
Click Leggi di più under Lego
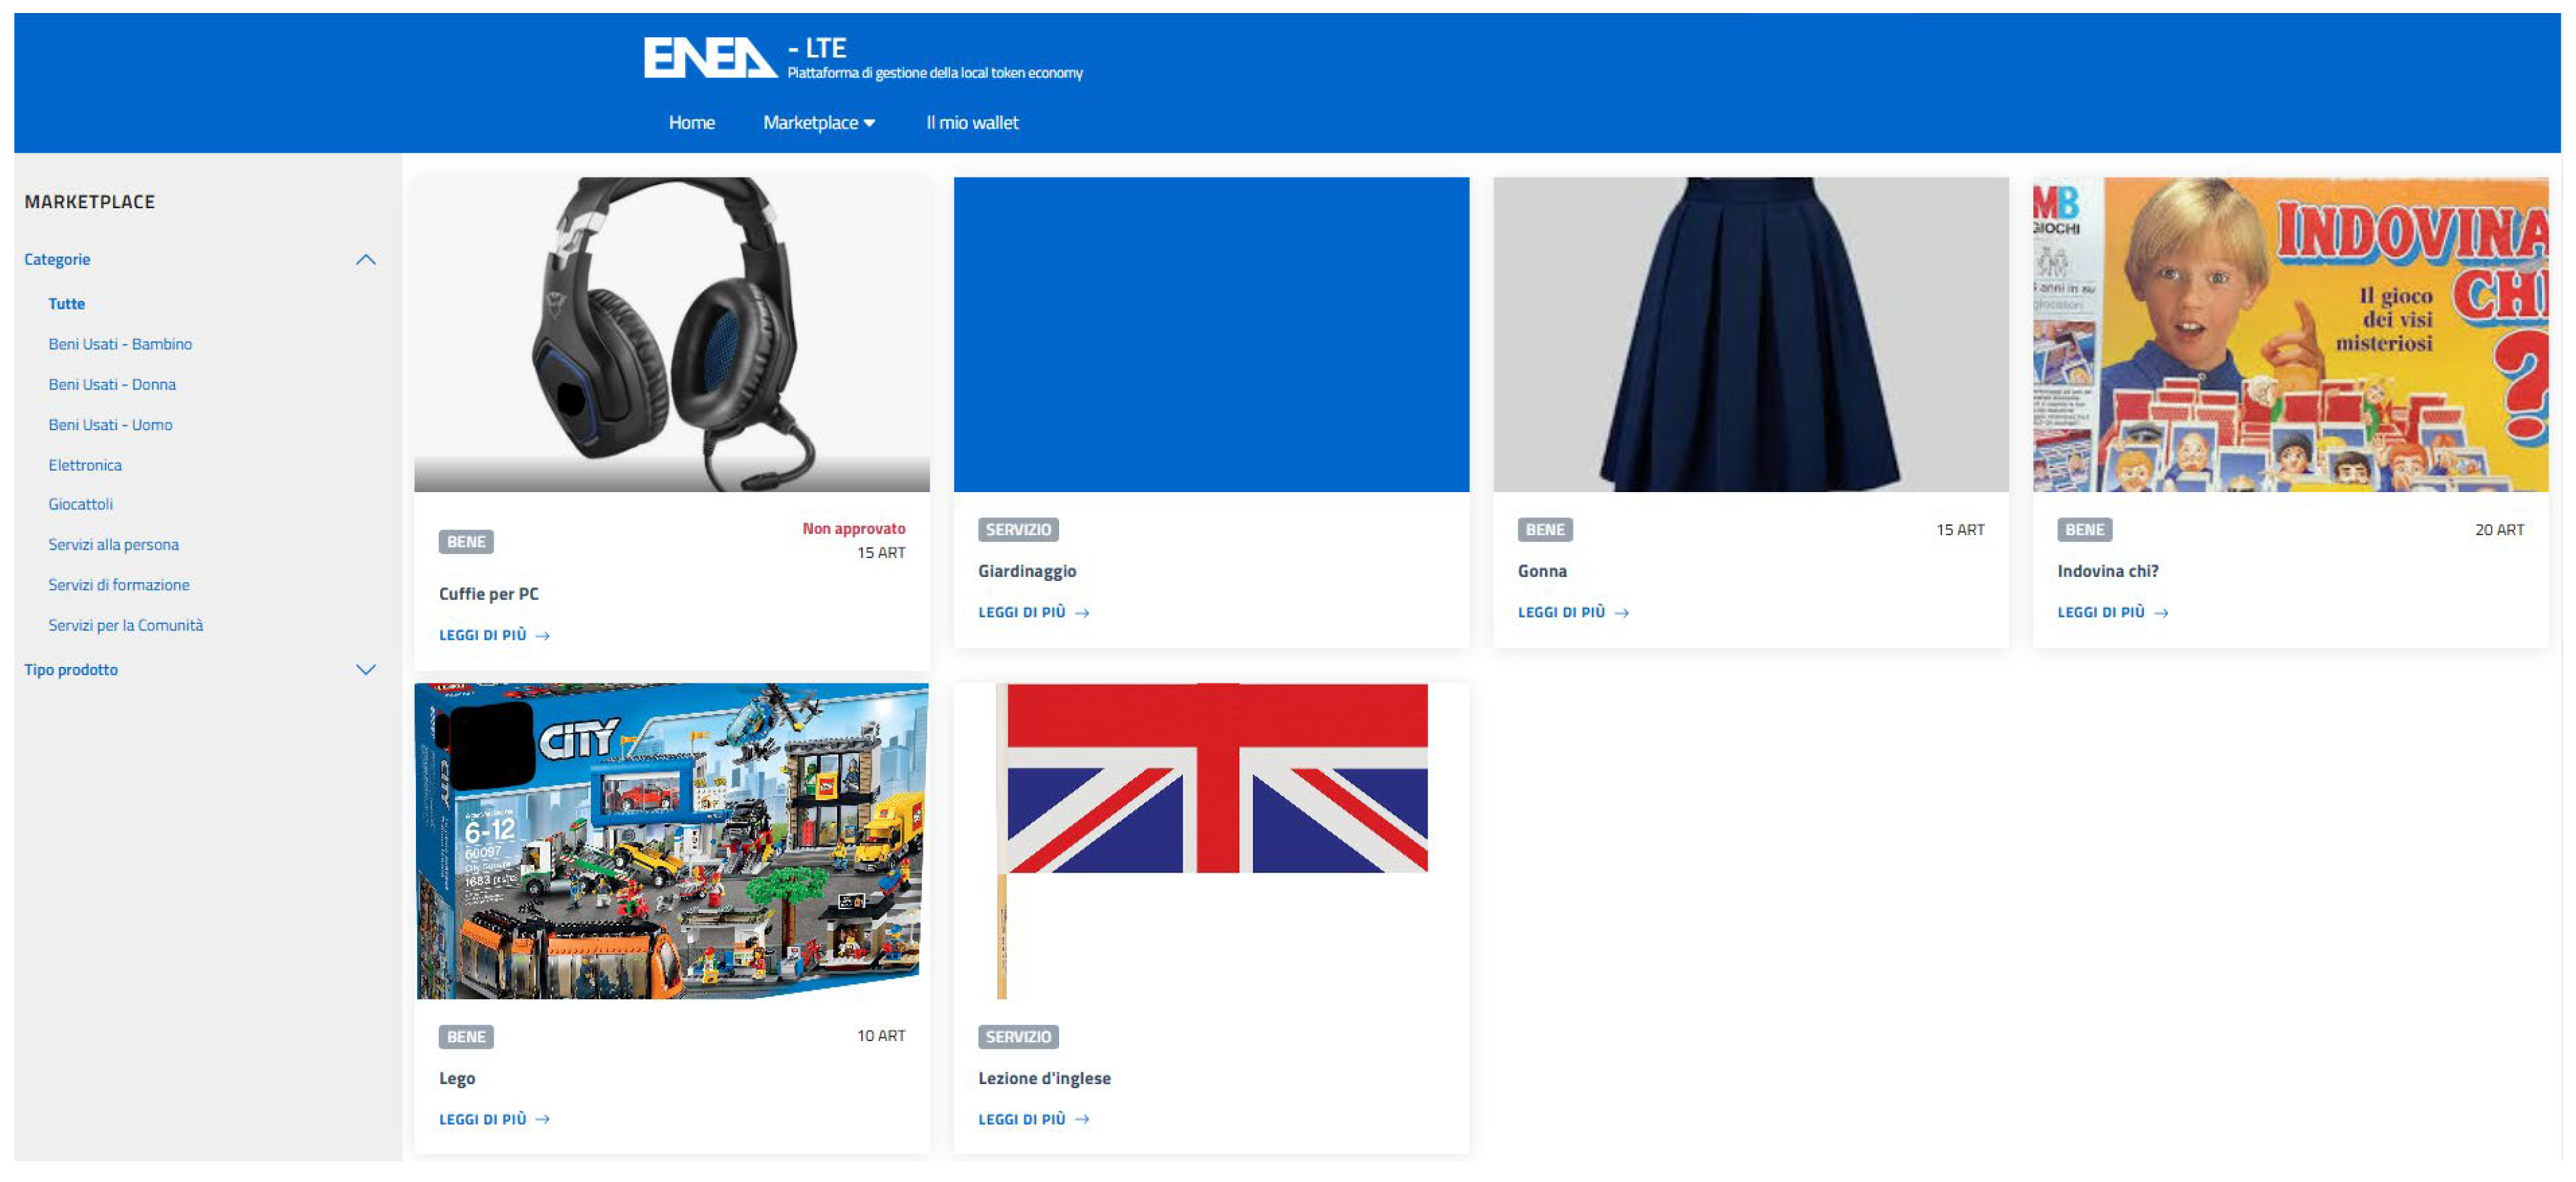click(x=494, y=1119)
